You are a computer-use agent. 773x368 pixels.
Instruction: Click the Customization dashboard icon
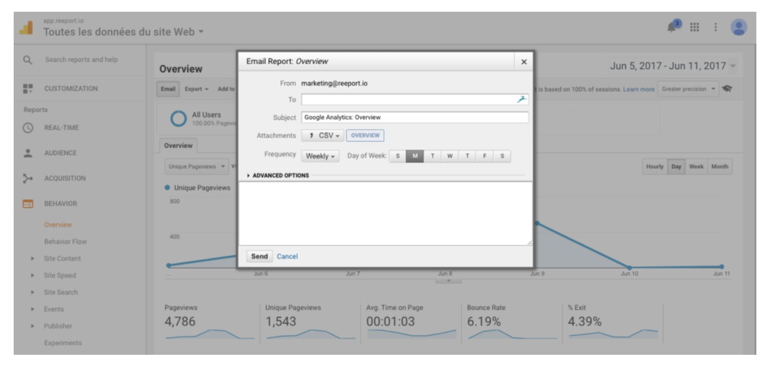28,89
